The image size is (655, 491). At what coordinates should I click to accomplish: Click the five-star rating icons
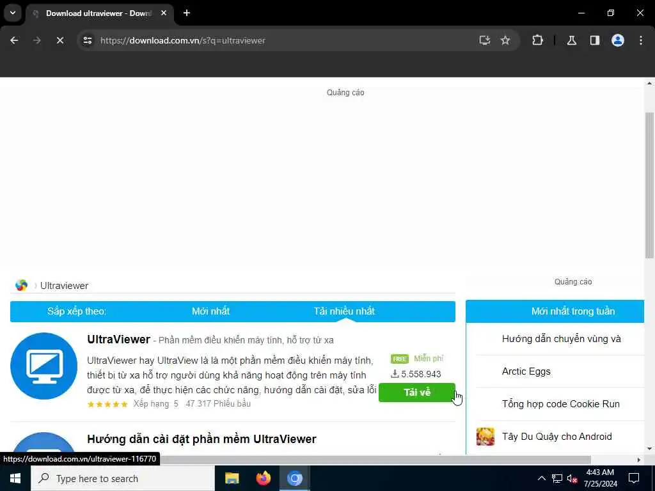tap(107, 404)
